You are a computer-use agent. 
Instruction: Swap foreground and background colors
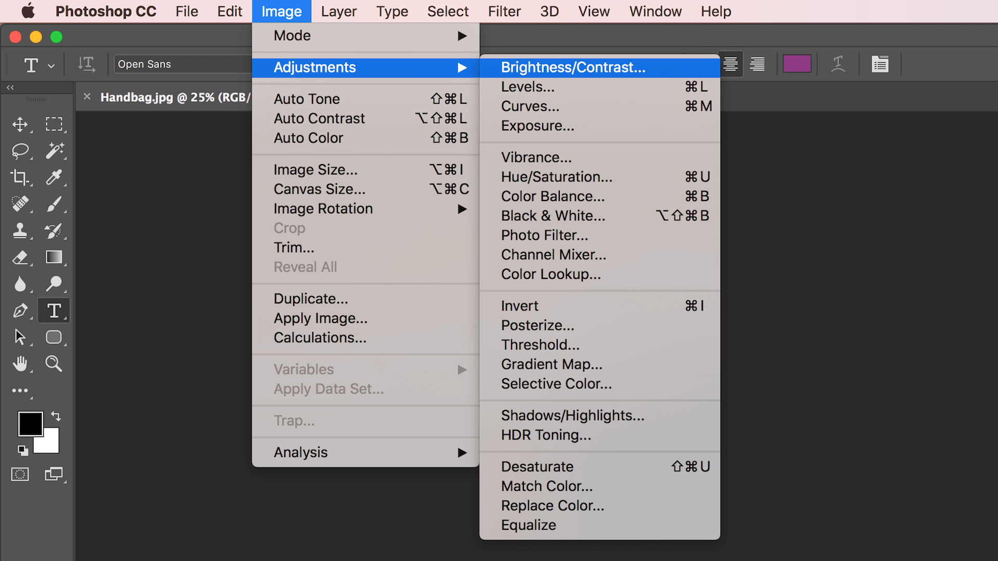(x=56, y=416)
